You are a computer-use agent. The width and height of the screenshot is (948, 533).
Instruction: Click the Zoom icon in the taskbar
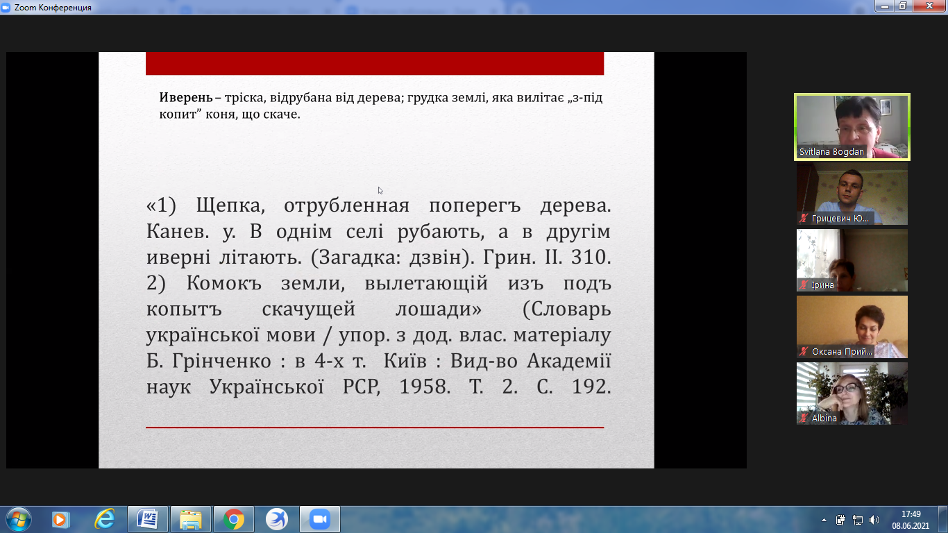coord(319,519)
